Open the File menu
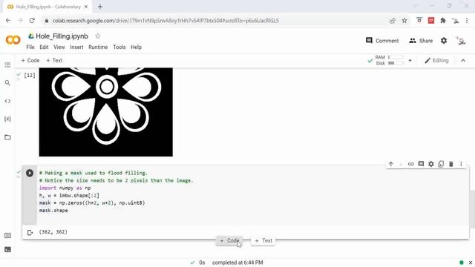Image resolution: width=475 pixels, height=267 pixels. click(30, 47)
